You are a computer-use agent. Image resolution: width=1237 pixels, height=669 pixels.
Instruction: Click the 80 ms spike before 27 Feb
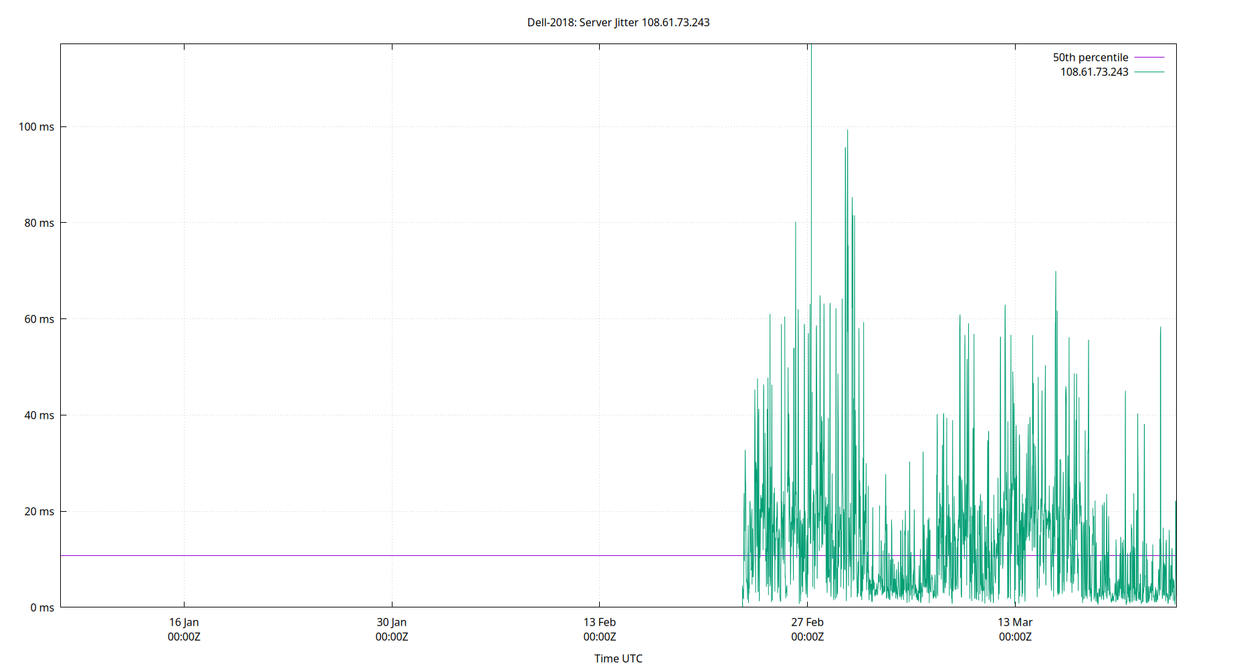tap(795, 223)
